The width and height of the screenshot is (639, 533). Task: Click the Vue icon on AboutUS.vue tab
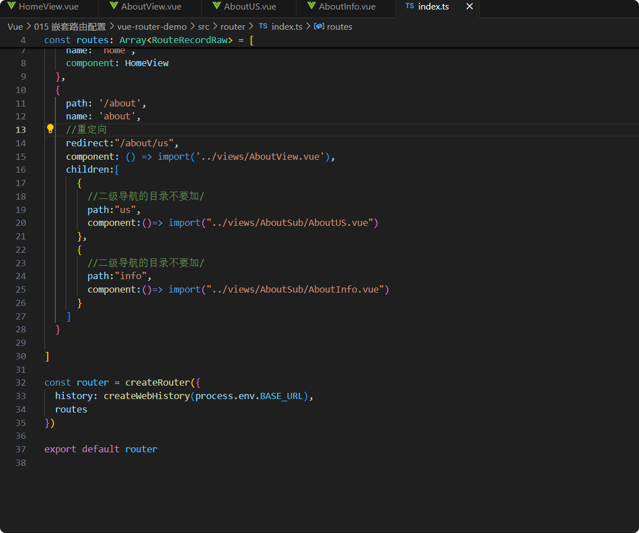tap(216, 7)
